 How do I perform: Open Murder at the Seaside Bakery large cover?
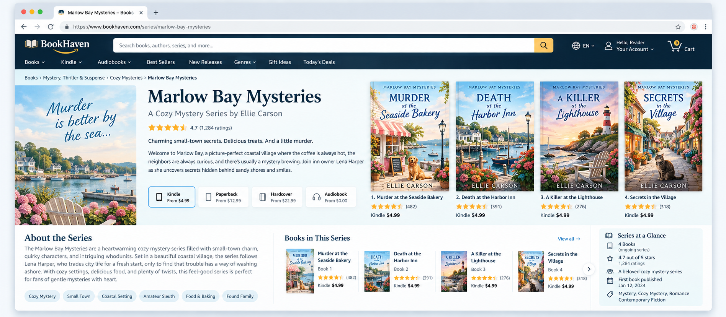pos(410,136)
